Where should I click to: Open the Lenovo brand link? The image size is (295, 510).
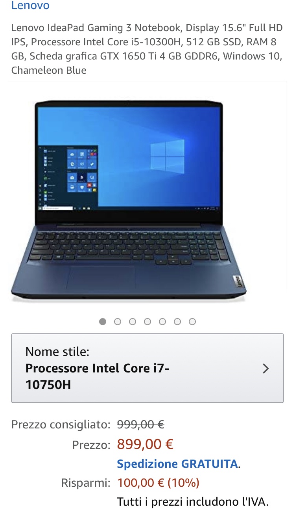pos(30,6)
